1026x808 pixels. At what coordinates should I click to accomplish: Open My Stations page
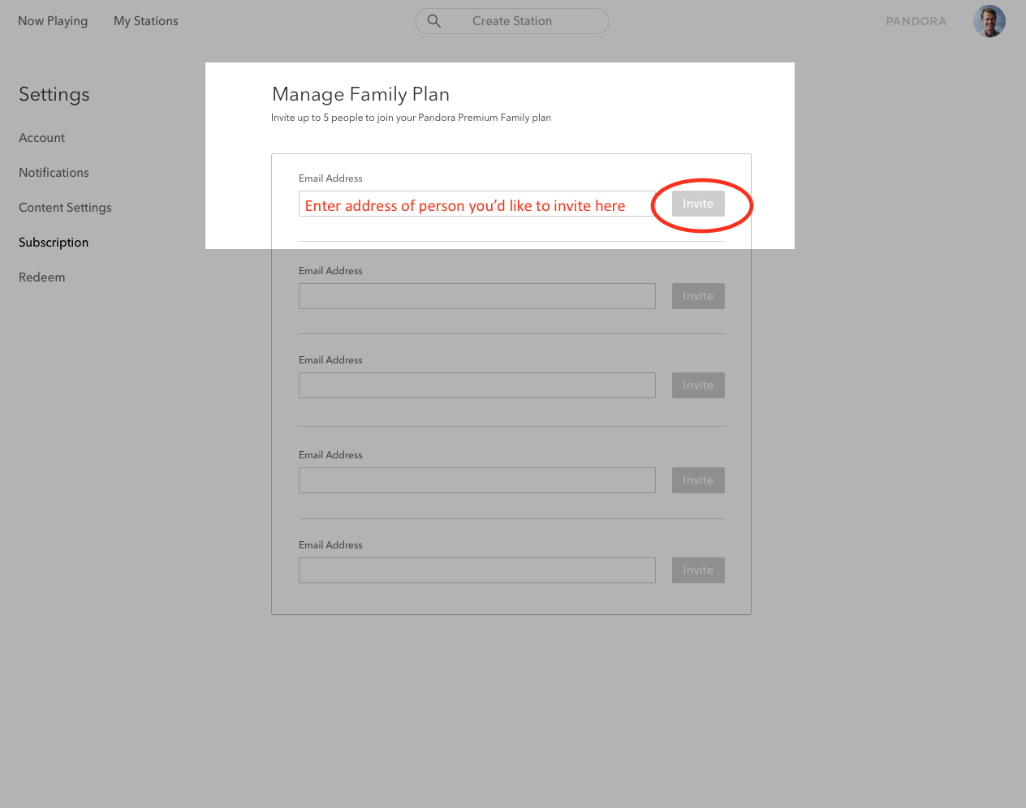(146, 21)
